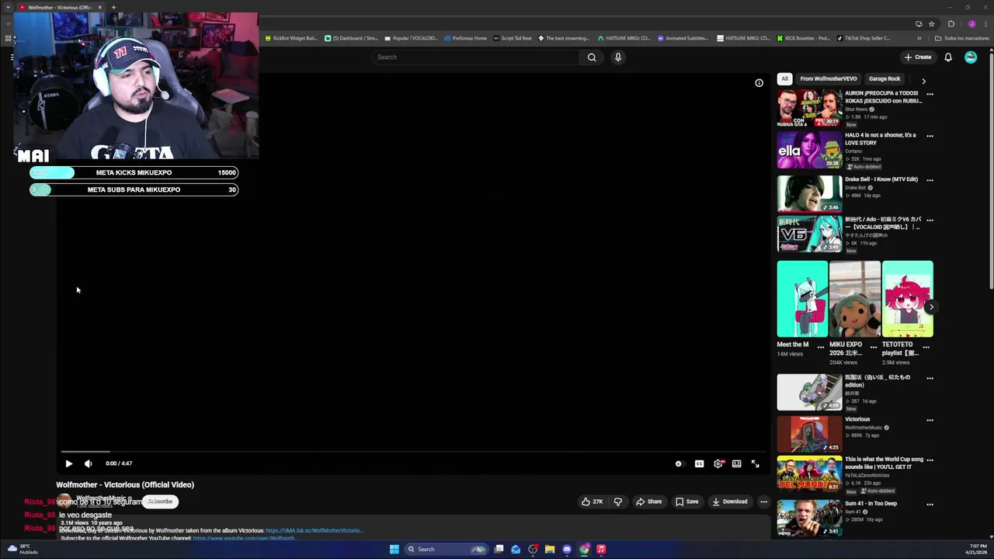Open MIKU EXPO 2026 short
The height and width of the screenshot is (559, 994).
pos(855,299)
